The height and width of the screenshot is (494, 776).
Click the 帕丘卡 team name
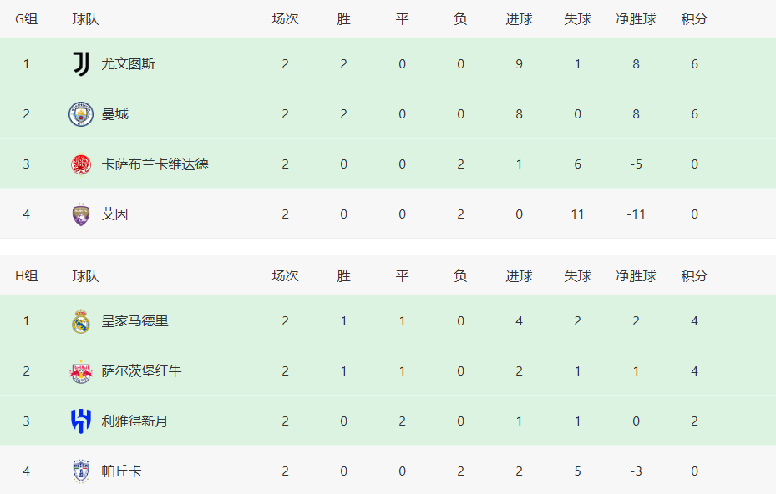coord(121,471)
